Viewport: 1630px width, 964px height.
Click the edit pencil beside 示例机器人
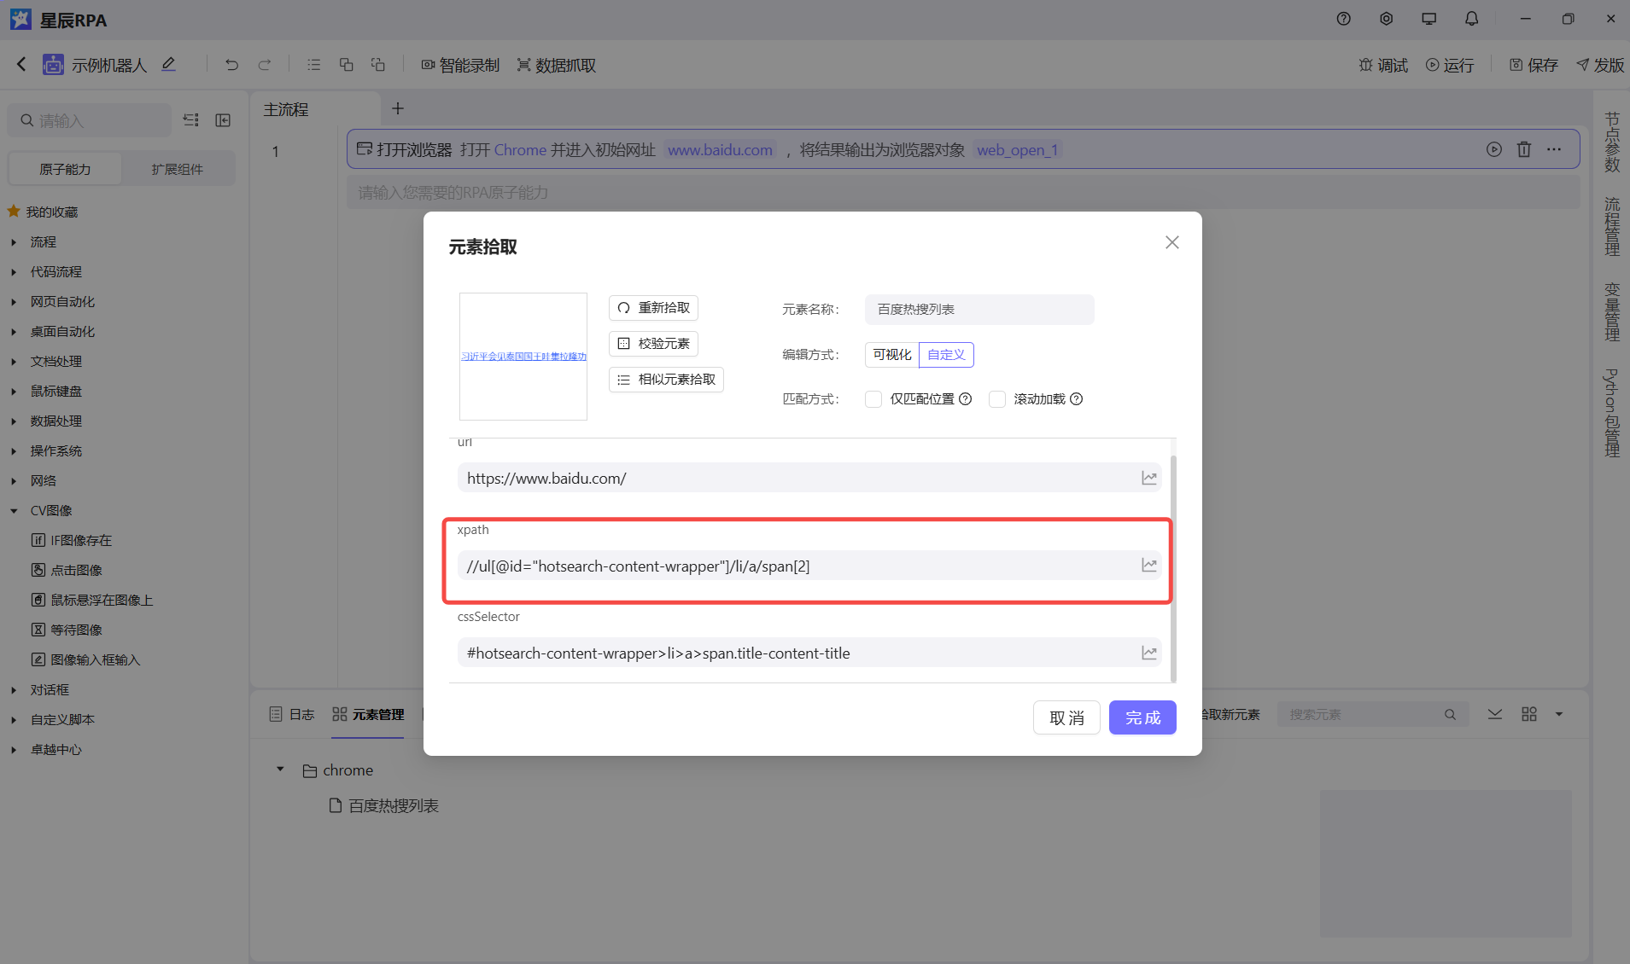pos(169,65)
